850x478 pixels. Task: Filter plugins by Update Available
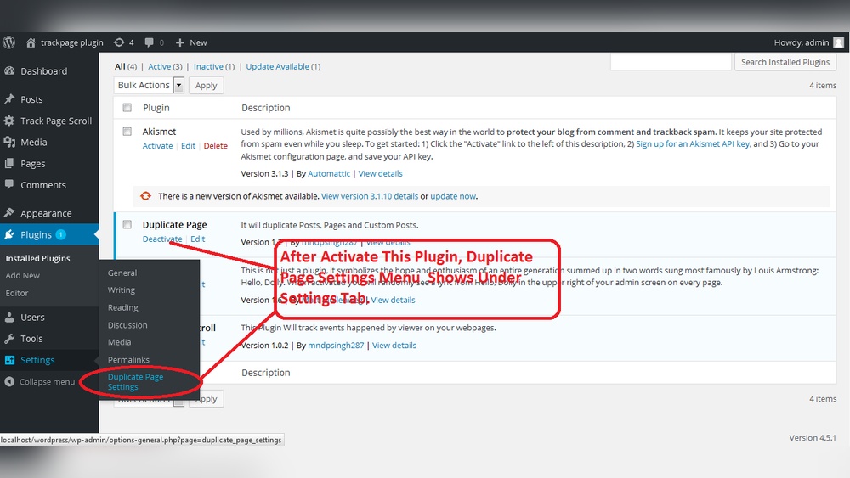click(278, 66)
